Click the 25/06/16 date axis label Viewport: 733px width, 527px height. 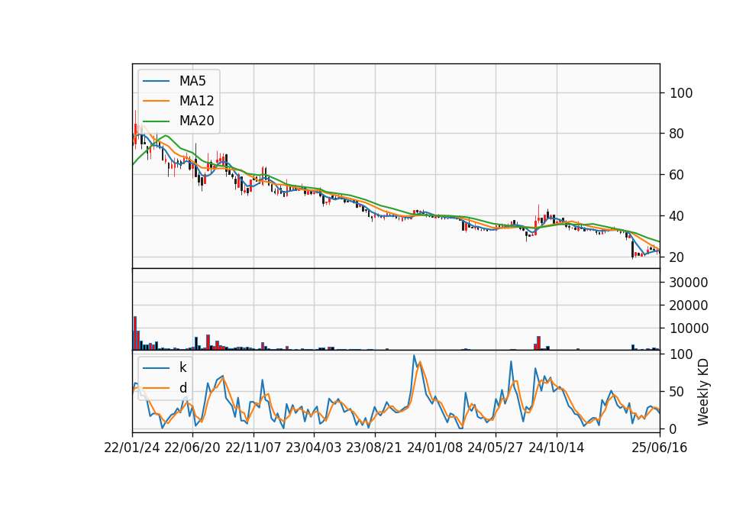pyautogui.click(x=660, y=448)
